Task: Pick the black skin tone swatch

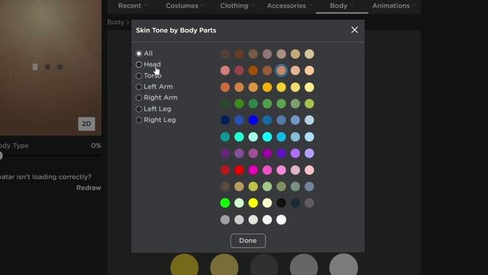Action: (x=281, y=203)
